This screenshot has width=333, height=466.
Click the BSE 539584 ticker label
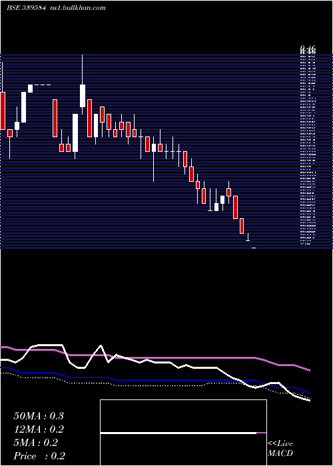26,8
